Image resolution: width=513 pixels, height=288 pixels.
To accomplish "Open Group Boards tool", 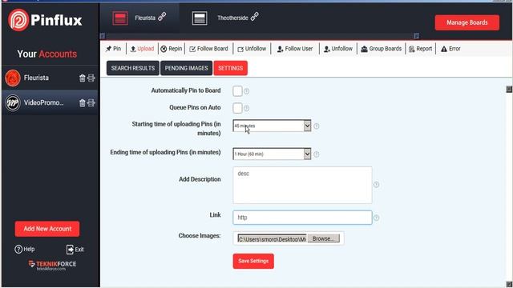I will 382,49.
